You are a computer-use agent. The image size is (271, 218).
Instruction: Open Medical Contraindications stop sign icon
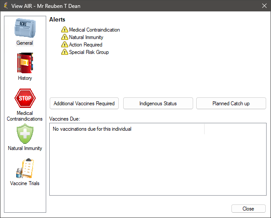(25, 98)
